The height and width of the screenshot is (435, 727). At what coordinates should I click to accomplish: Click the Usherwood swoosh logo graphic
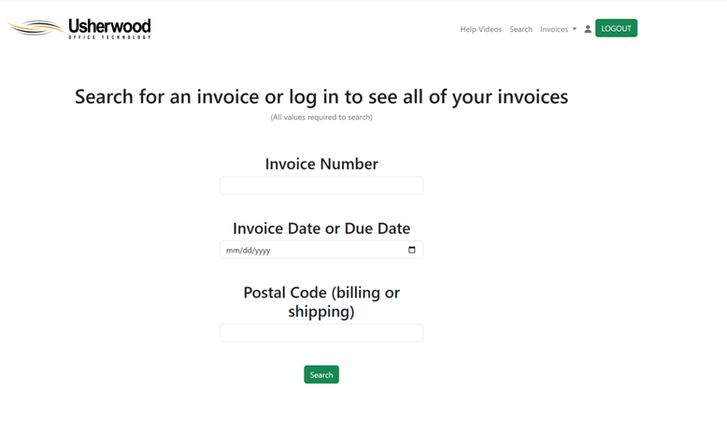(37, 28)
